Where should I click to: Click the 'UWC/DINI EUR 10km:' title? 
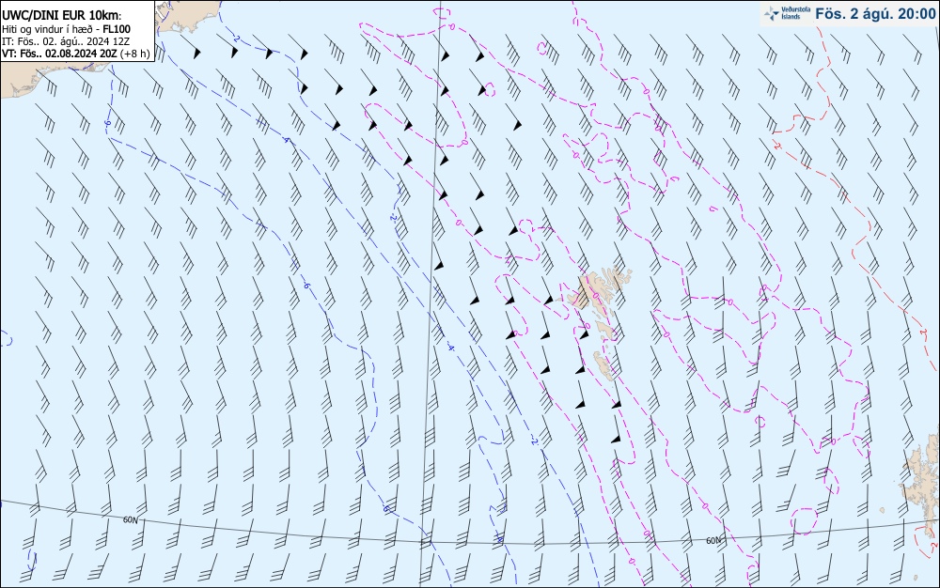tap(62, 16)
